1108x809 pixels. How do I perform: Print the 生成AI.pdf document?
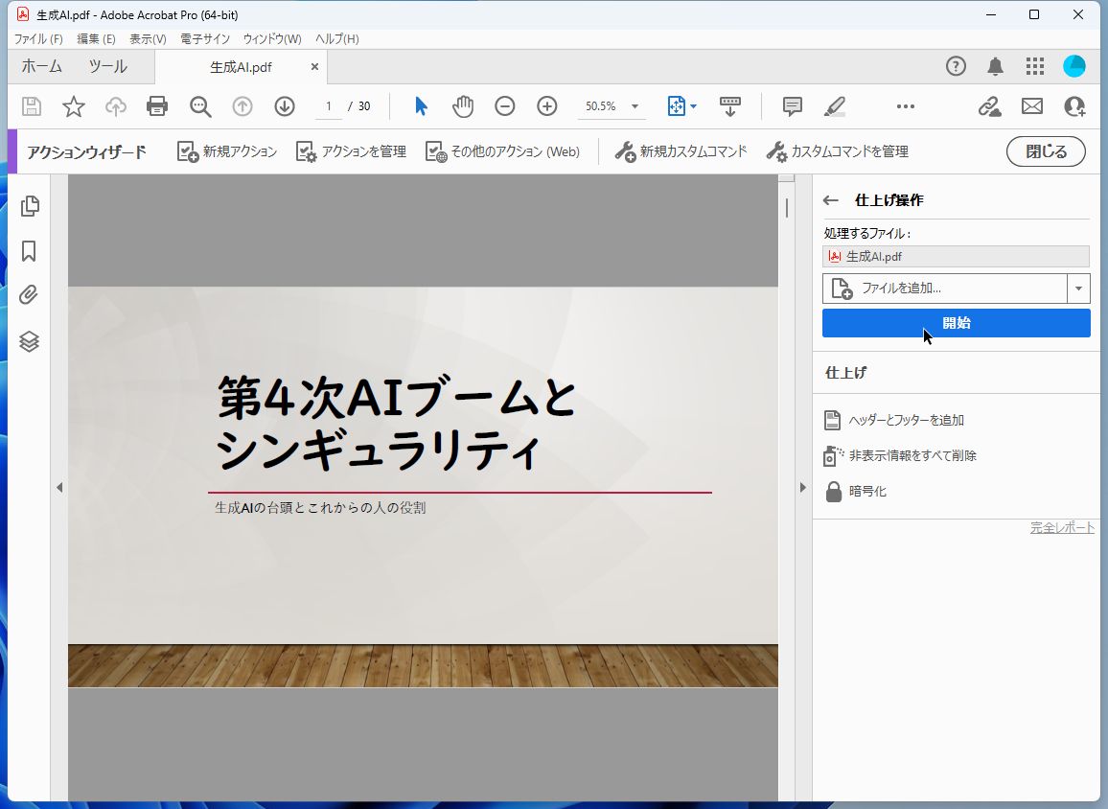[157, 106]
